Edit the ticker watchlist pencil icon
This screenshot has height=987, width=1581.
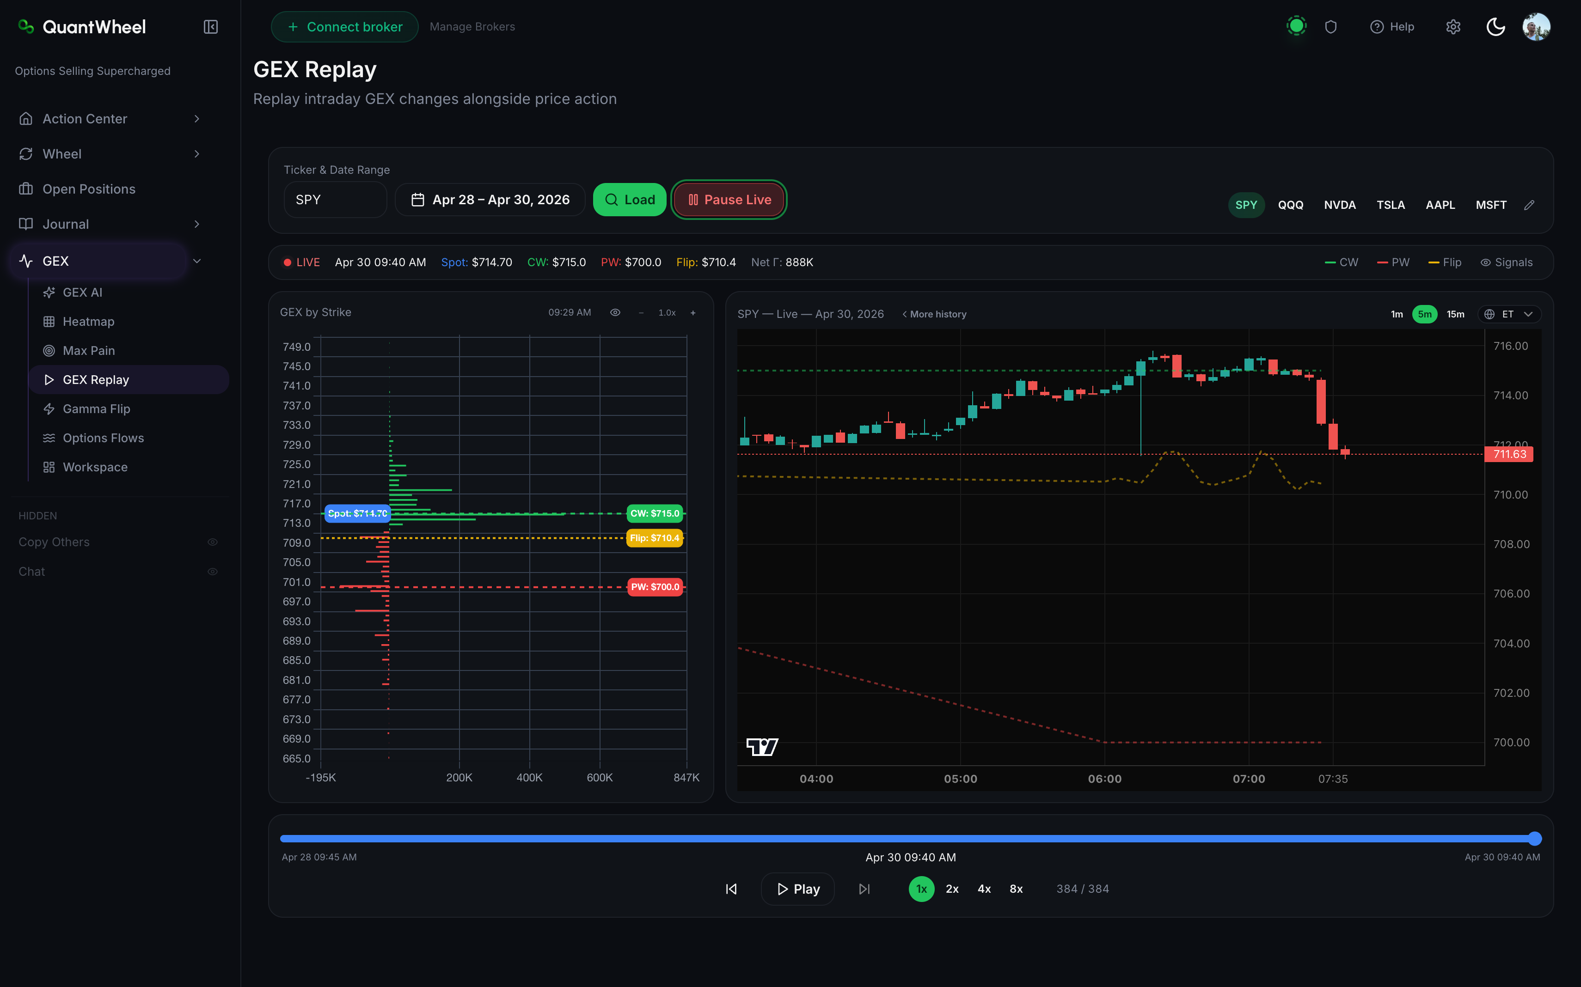coord(1529,205)
